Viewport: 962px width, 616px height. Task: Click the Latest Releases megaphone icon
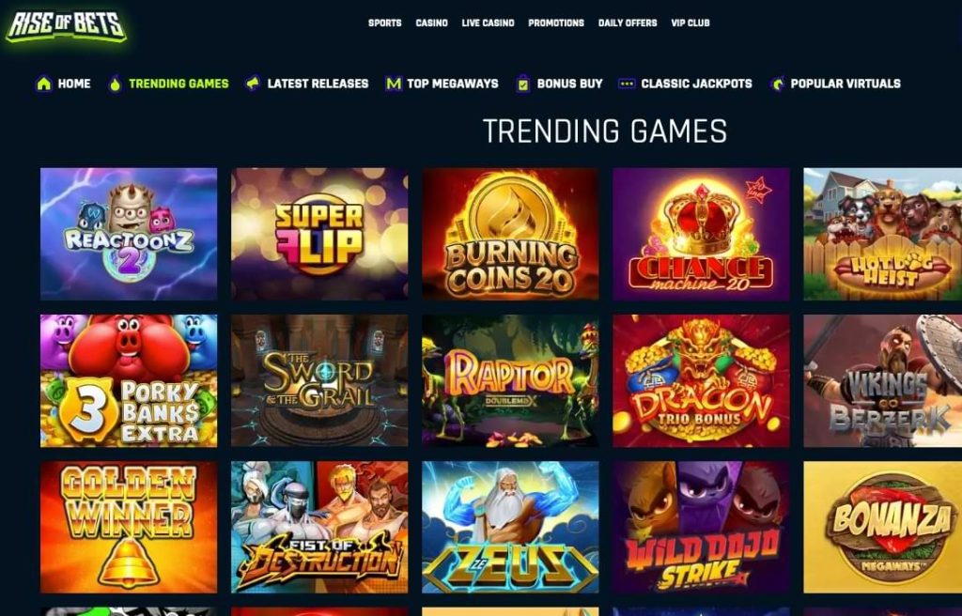[252, 83]
